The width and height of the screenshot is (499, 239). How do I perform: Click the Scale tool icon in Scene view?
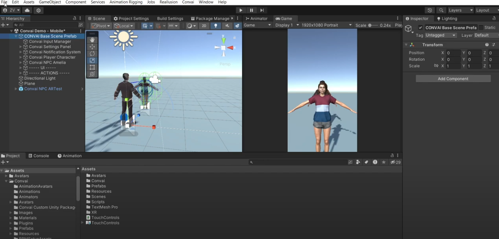pos(92,60)
